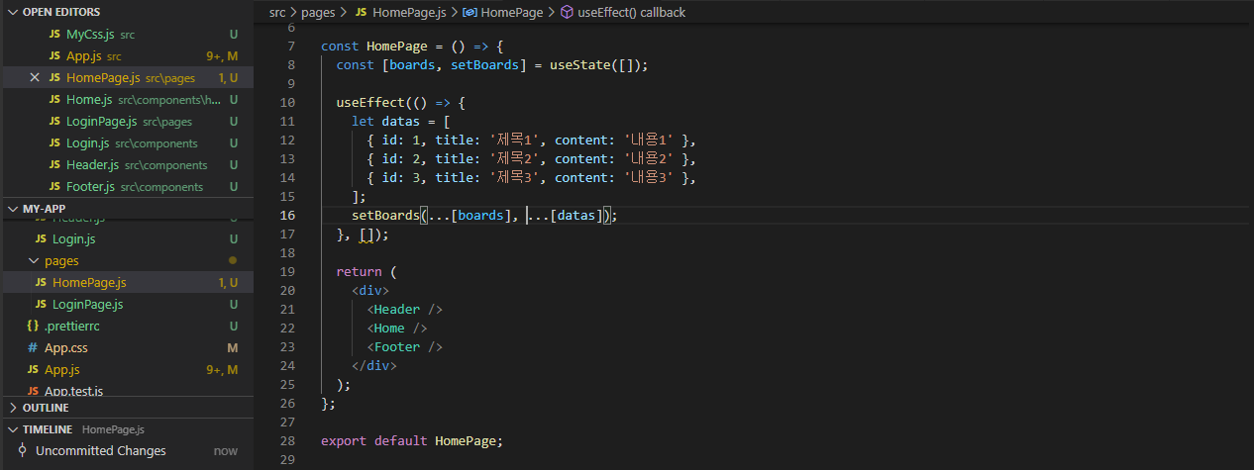Click line number 10 in gutter
The width and height of the screenshot is (1254, 470).
pyautogui.click(x=287, y=103)
